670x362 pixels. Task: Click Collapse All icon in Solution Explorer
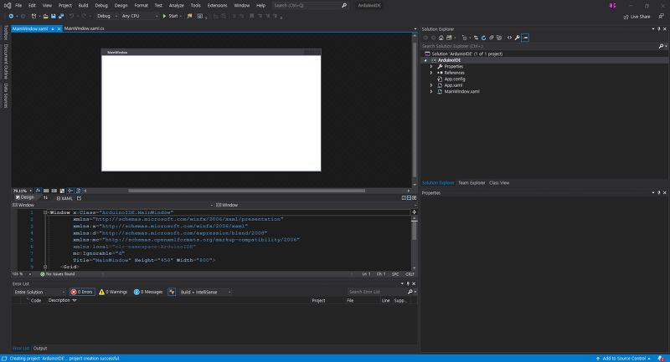pos(492,38)
